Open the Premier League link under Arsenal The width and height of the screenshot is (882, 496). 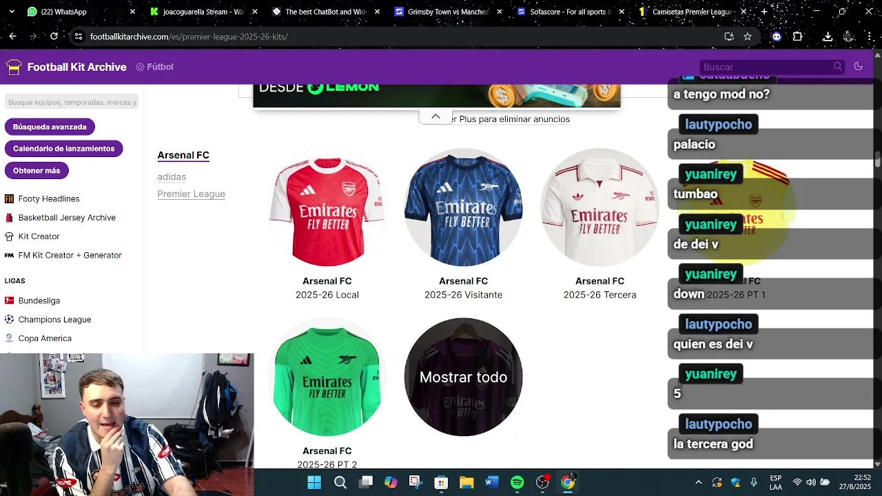(x=191, y=194)
